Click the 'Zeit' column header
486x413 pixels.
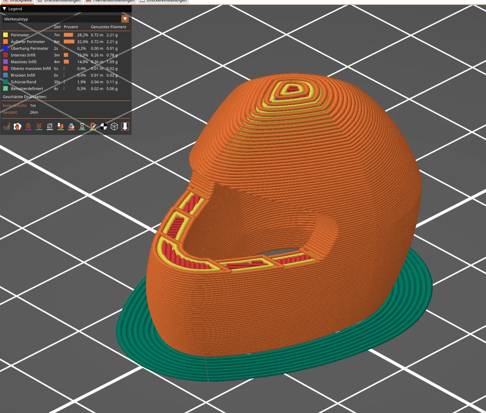[x=57, y=27]
